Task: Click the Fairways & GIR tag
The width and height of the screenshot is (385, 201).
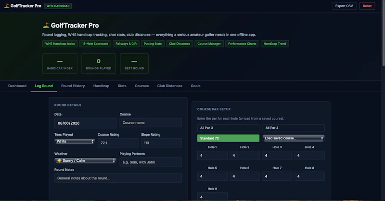Action: point(126,44)
